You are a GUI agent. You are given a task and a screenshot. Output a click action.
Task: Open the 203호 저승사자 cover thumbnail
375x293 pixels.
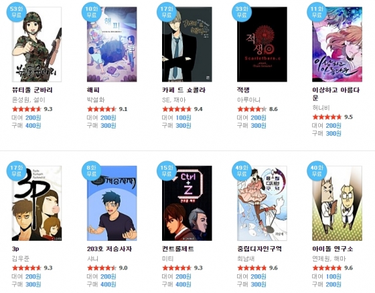[x=112, y=203]
